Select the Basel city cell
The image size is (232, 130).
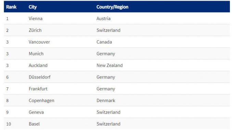coord(34,124)
